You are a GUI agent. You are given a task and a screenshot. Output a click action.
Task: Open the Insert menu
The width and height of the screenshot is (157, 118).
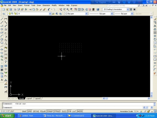[20, 6]
